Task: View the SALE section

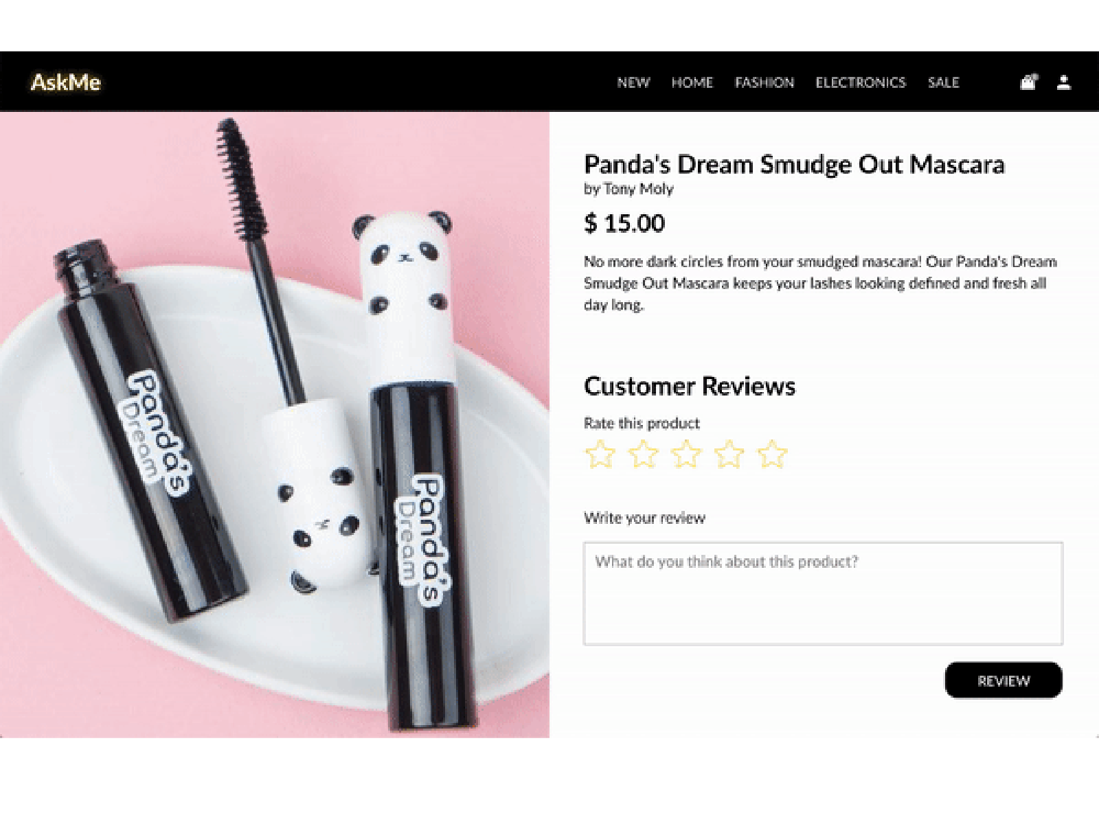Action: click(943, 82)
